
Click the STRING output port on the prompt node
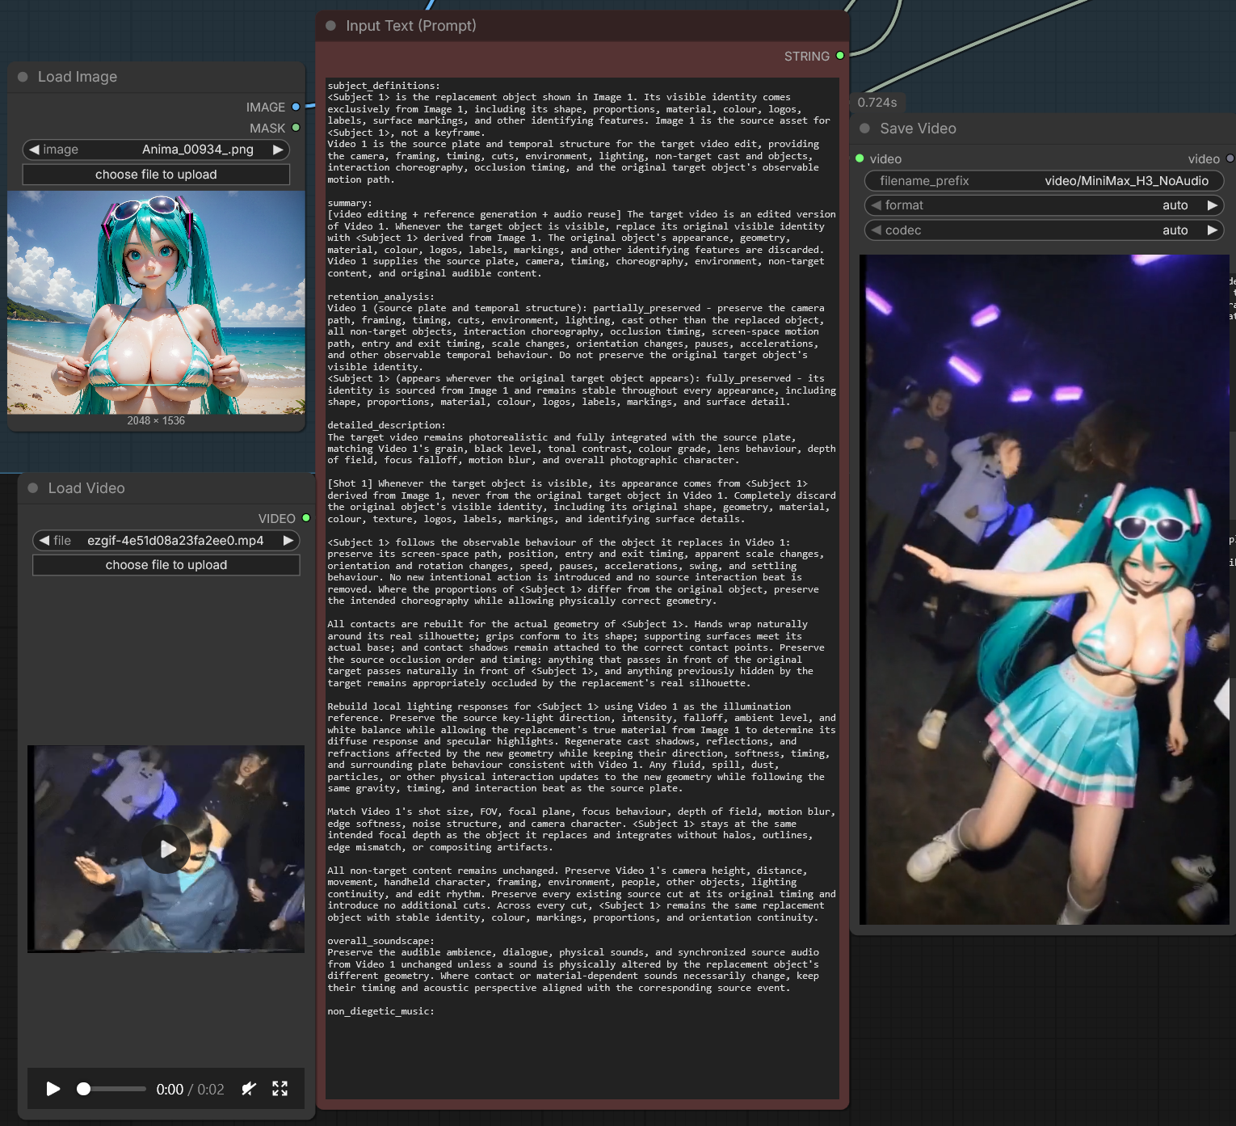pyautogui.click(x=840, y=56)
